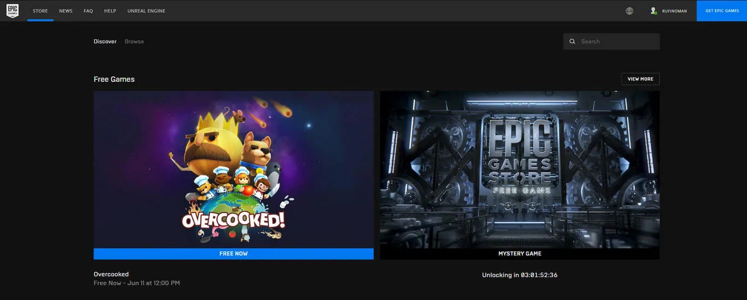Image resolution: width=747 pixels, height=300 pixels.
Task: Click the FREE NOW banner under Overcooked
Action: click(234, 254)
